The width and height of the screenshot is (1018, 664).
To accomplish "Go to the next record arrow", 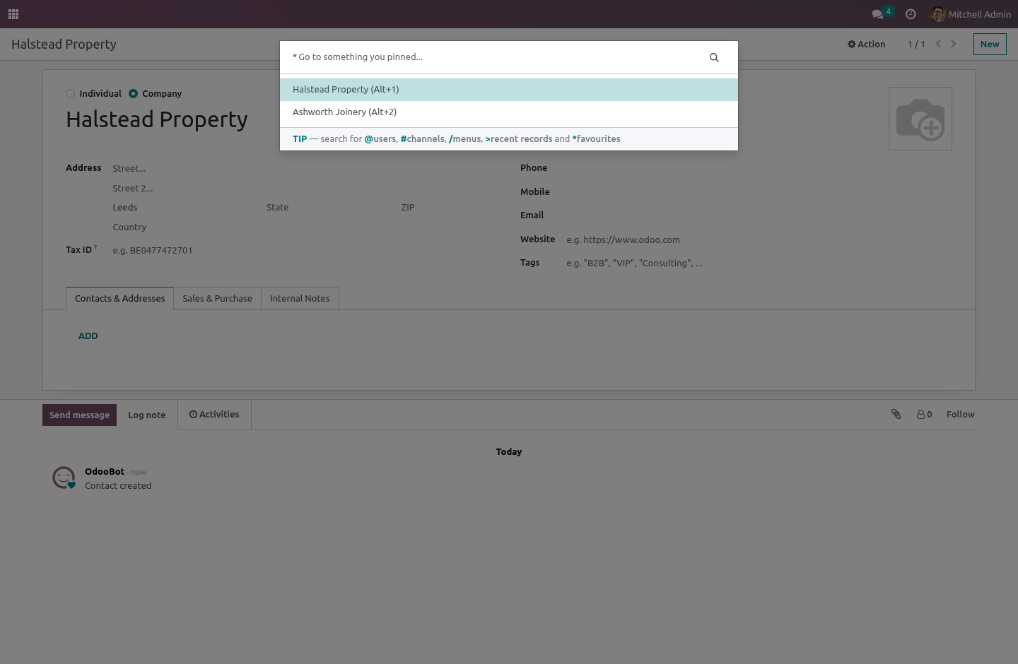I will point(954,44).
